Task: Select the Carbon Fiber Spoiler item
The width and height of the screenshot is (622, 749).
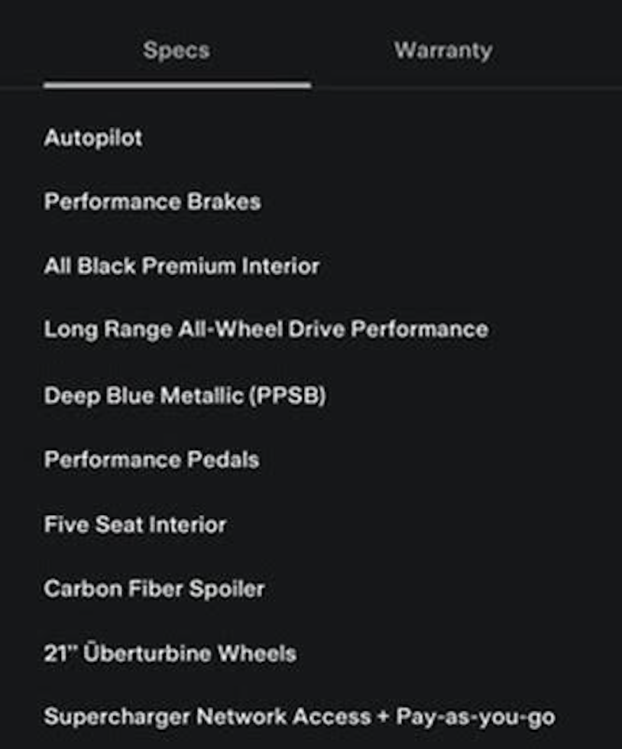Action: point(154,589)
